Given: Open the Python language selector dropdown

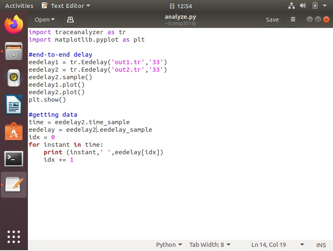Looking at the screenshot, I should click(x=169, y=245).
